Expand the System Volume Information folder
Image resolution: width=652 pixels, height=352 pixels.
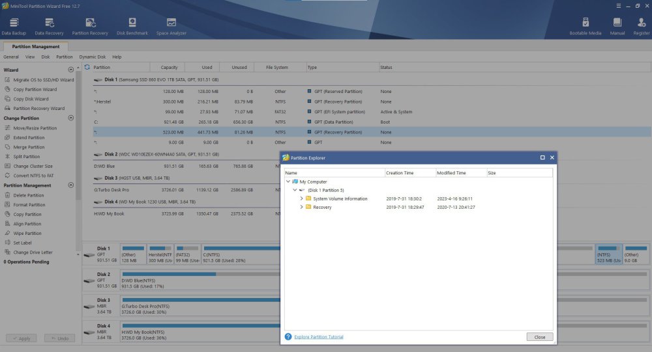(301, 198)
